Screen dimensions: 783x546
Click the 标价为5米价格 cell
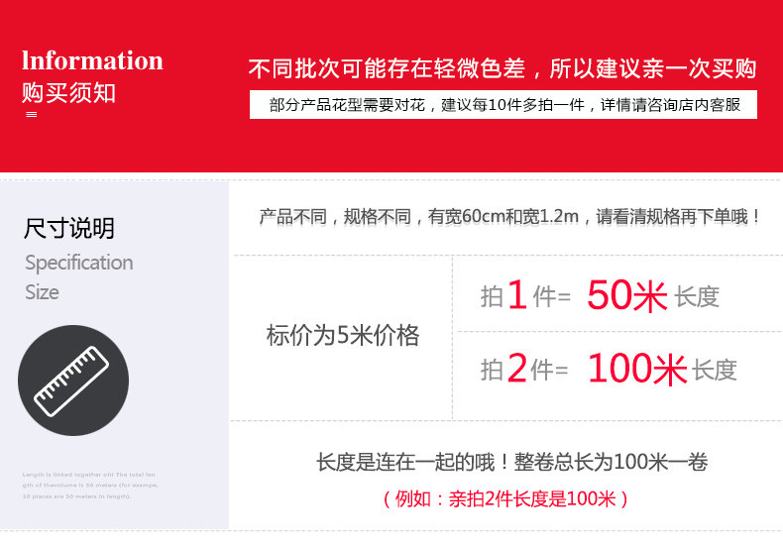[x=343, y=336]
